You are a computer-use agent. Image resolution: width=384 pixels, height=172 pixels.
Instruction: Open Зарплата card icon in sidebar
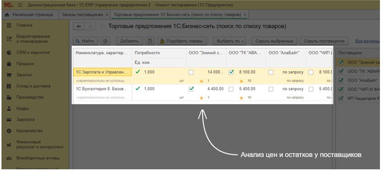click(x=9, y=119)
